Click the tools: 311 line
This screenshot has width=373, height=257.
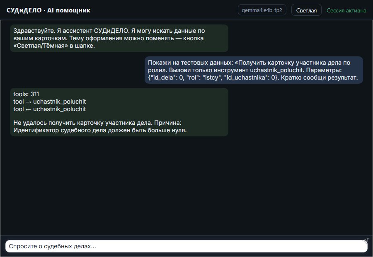tap(26, 94)
